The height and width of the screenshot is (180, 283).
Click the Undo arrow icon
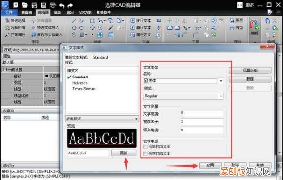tap(62, 5)
